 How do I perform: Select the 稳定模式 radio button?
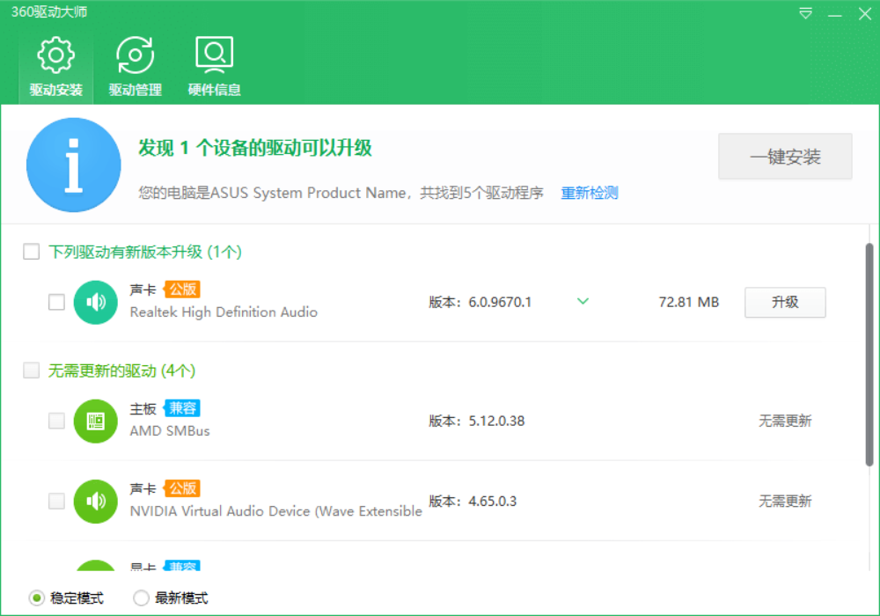coord(36,598)
